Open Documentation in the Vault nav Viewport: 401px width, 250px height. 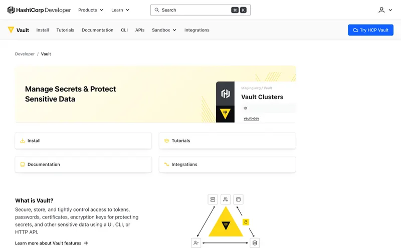click(97, 30)
